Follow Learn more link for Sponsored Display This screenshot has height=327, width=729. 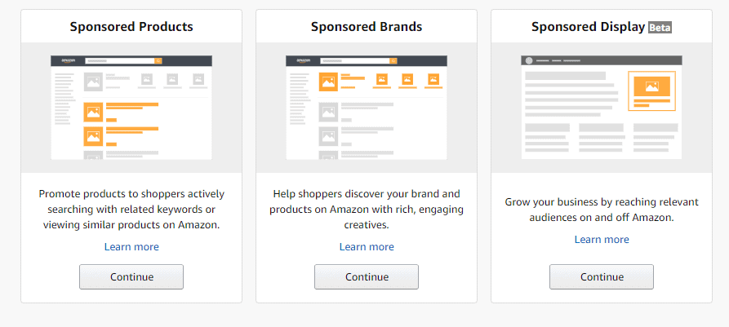coord(602,239)
